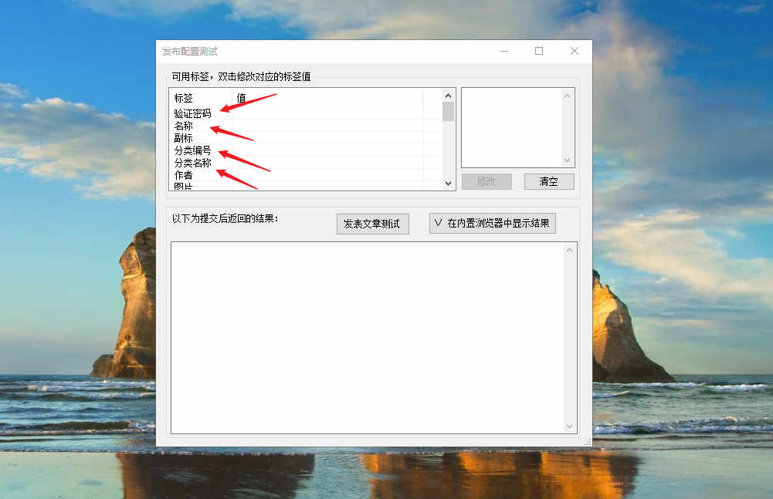Select the 名称 tag row

(x=184, y=126)
